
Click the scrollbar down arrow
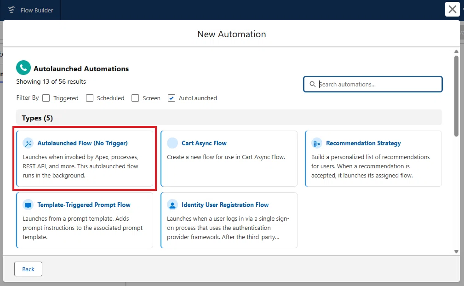coord(456,252)
